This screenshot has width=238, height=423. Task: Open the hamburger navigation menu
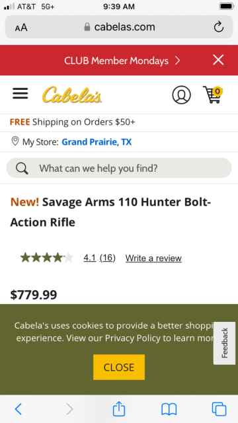click(x=20, y=94)
